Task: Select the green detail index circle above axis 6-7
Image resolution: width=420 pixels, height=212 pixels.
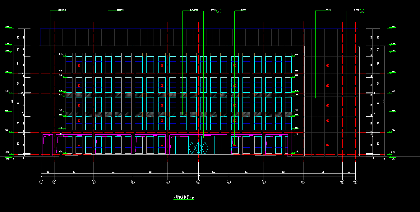Action: point(219,11)
